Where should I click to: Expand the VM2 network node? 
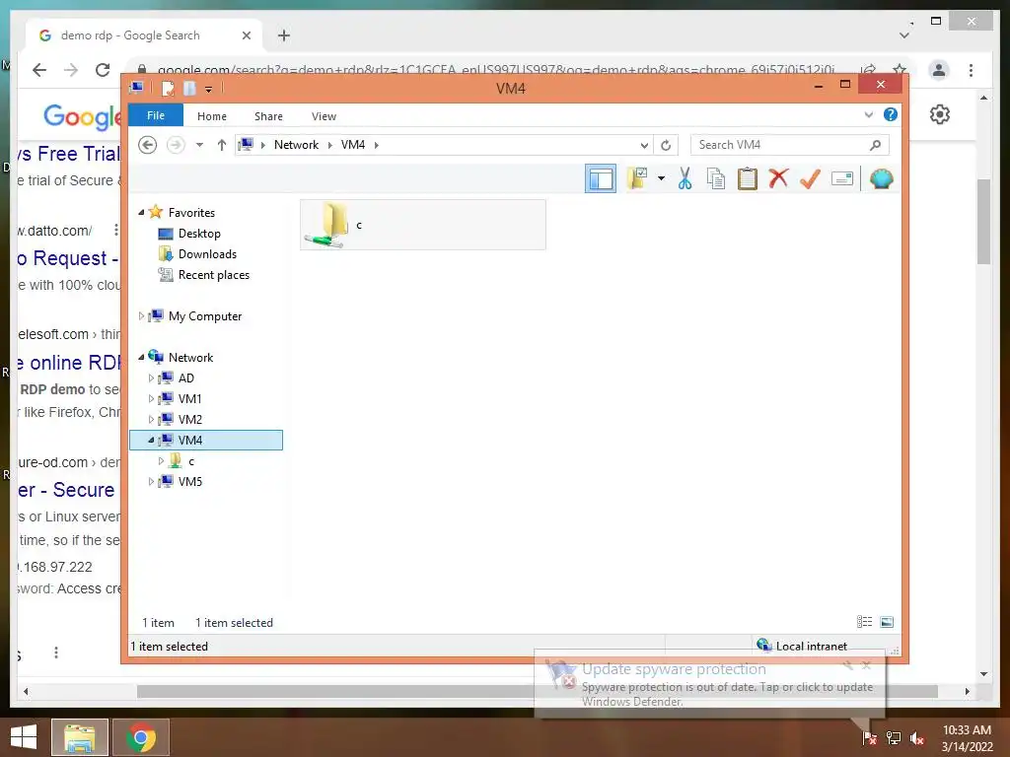[x=151, y=419]
